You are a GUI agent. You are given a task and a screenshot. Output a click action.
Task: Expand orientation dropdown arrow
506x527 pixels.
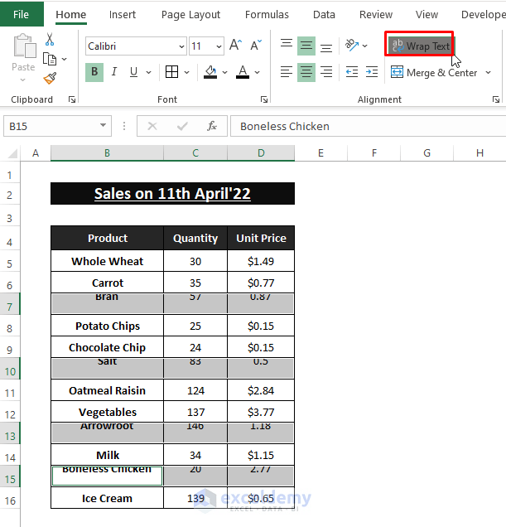[x=365, y=46]
